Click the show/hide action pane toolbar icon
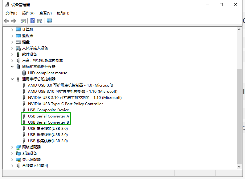This screenshot has width=245, height=179. (40, 21)
